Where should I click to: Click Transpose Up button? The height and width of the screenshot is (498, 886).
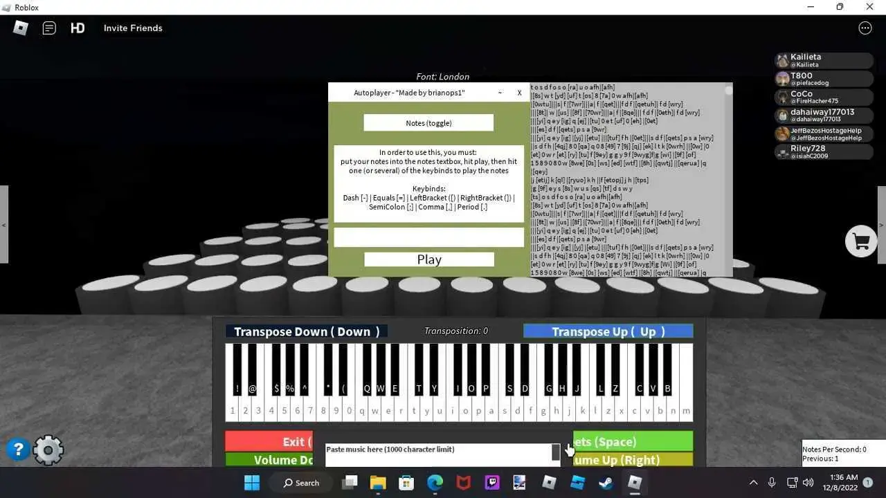click(x=608, y=331)
